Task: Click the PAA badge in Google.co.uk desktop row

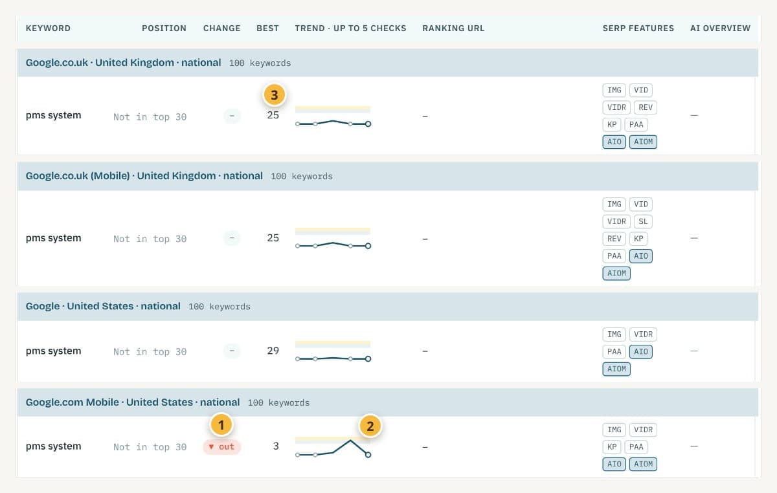Action: coord(636,124)
